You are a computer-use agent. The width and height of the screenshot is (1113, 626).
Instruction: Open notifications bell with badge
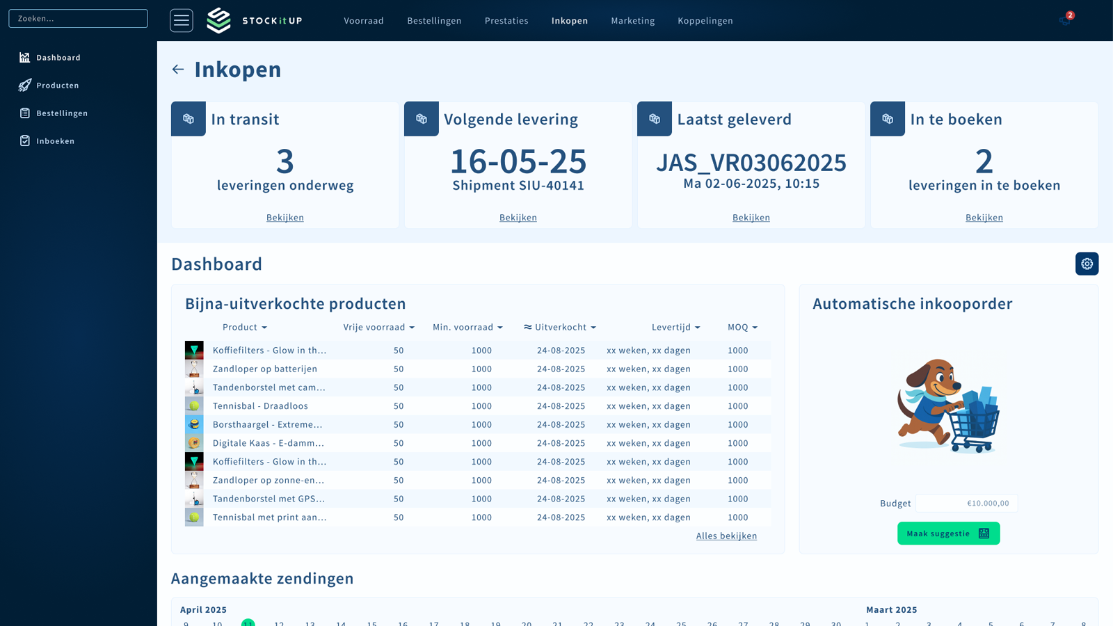pyautogui.click(x=1066, y=19)
